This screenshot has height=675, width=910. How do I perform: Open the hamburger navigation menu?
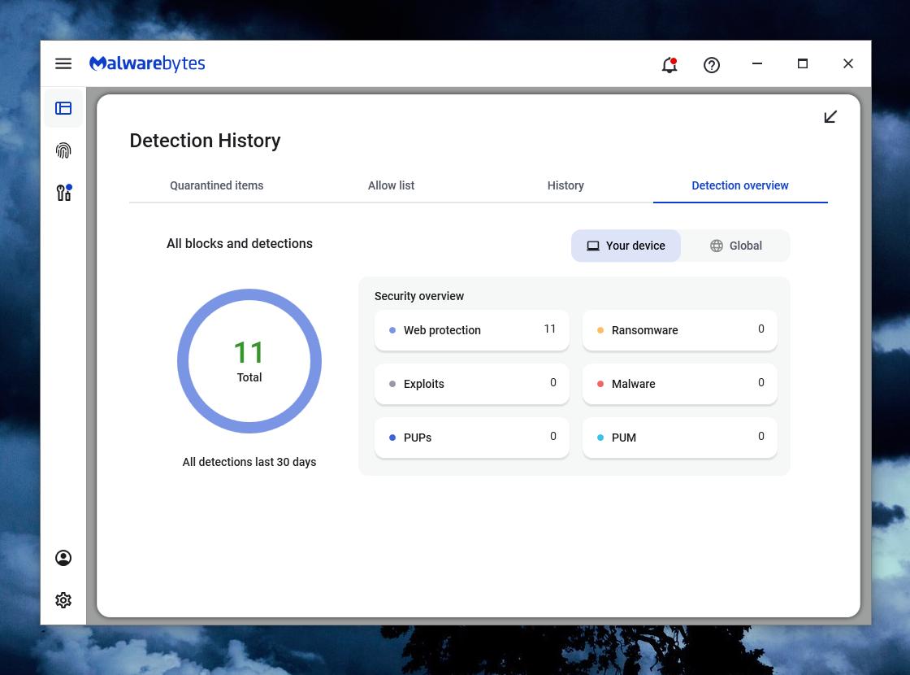pos(63,63)
